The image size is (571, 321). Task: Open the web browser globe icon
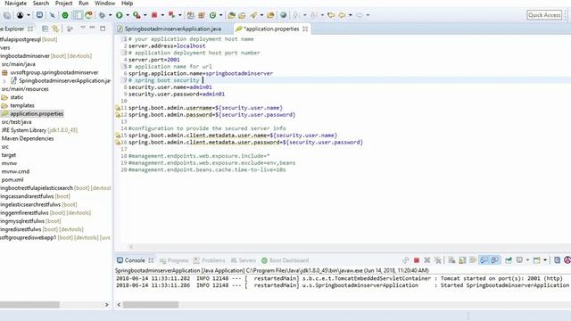[284, 15]
